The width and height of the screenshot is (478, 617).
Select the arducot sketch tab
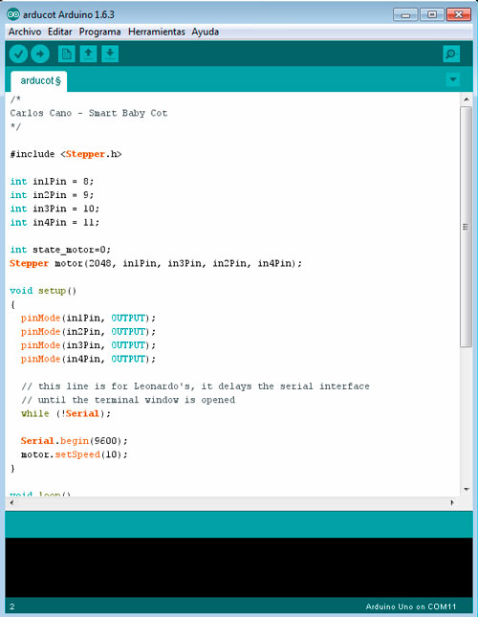coord(39,81)
